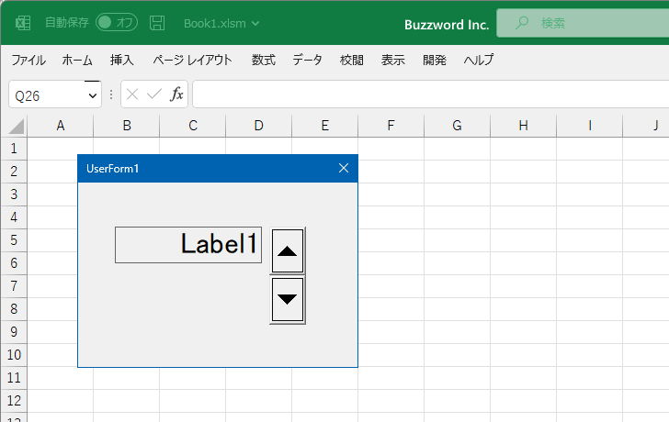Open the ページ レイアウト ribbon tab

(192, 60)
